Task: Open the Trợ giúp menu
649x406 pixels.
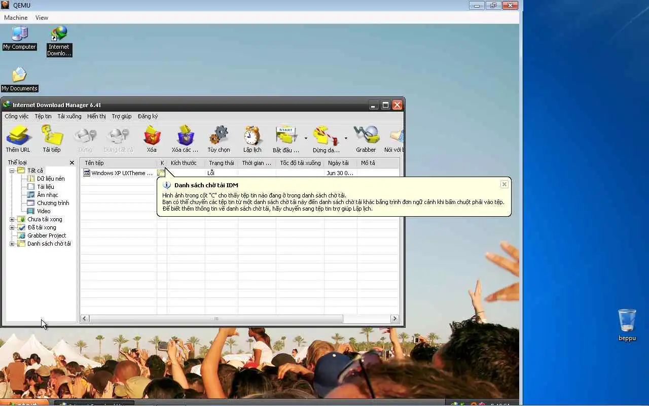Action: (122, 116)
